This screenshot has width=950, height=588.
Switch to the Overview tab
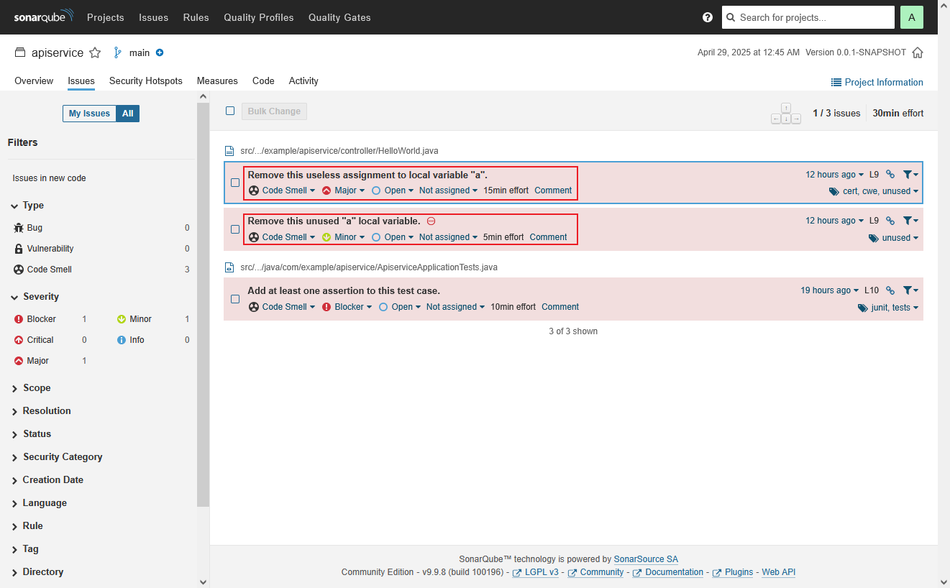pyautogui.click(x=34, y=81)
